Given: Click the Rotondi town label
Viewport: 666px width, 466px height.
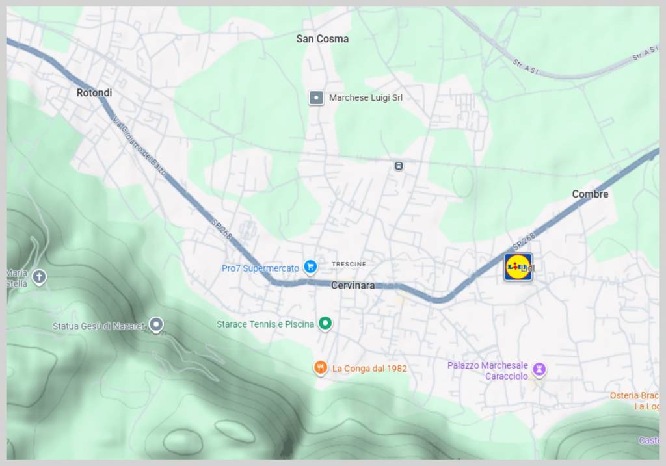Looking at the screenshot, I should tap(94, 92).
